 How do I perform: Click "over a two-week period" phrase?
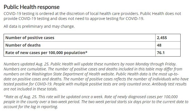[x=59, y=101]
